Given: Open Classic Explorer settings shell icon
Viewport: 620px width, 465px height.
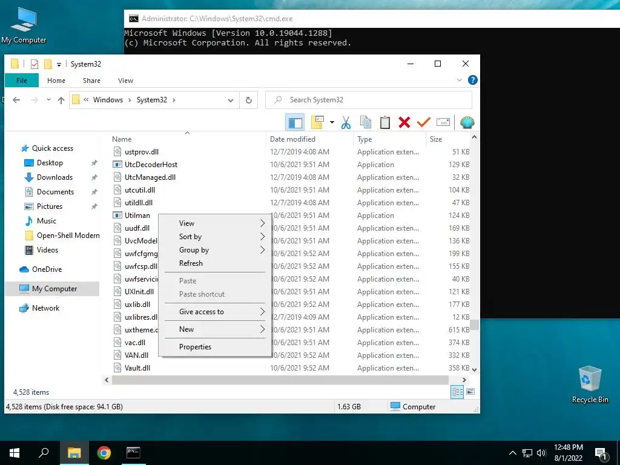Looking at the screenshot, I should click(x=467, y=122).
